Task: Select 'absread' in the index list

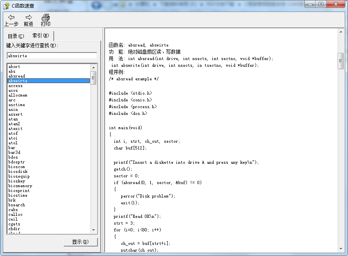Action: tap(17, 76)
